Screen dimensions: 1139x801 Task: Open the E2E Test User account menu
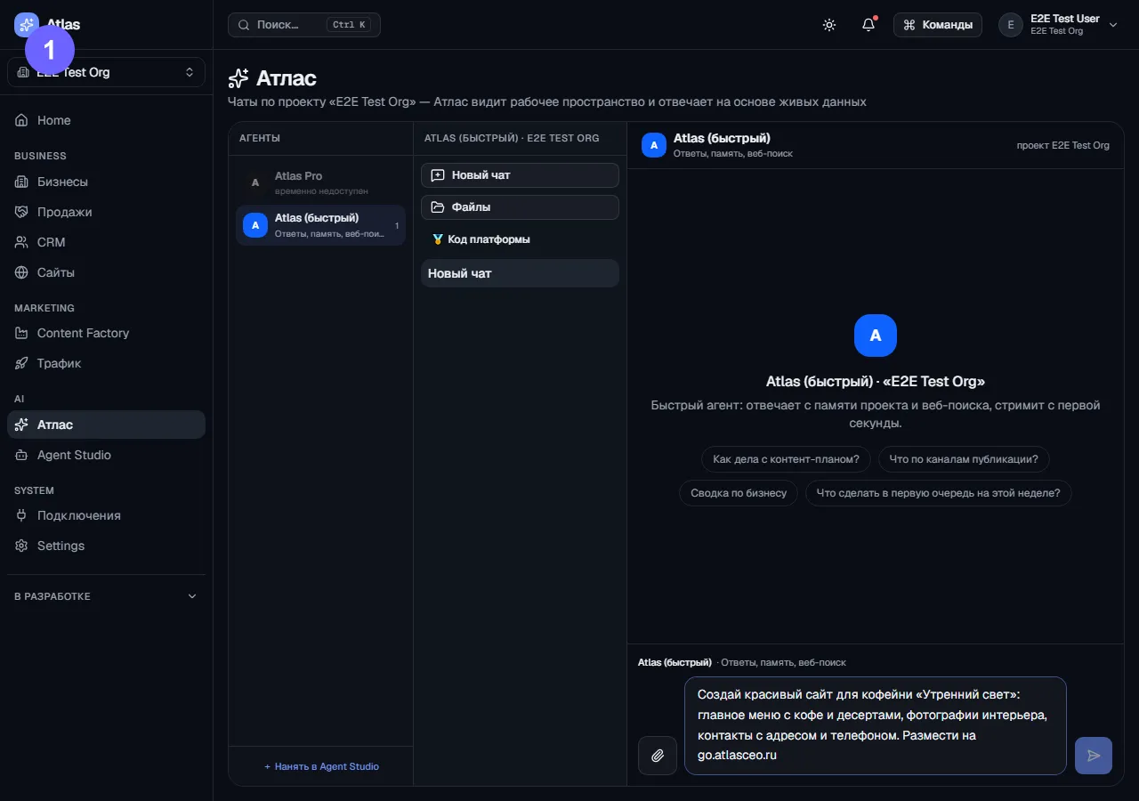point(1058,25)
